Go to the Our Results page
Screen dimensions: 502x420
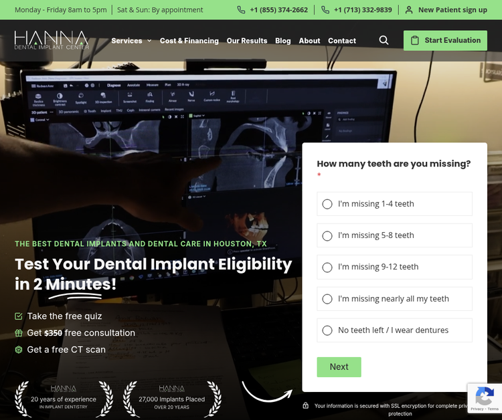[x=247, y=41]
